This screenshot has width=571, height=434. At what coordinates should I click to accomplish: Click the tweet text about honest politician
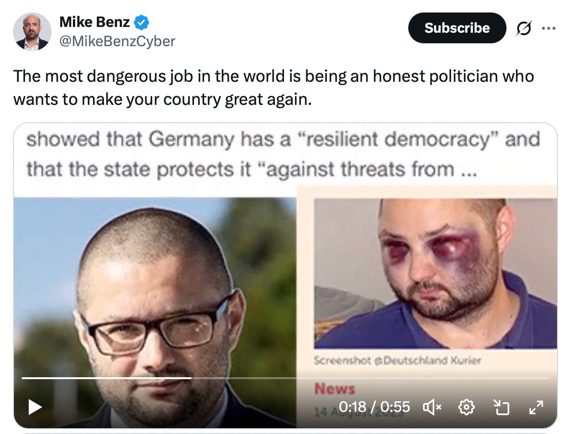pyautogui.click(x=274, y=88)
